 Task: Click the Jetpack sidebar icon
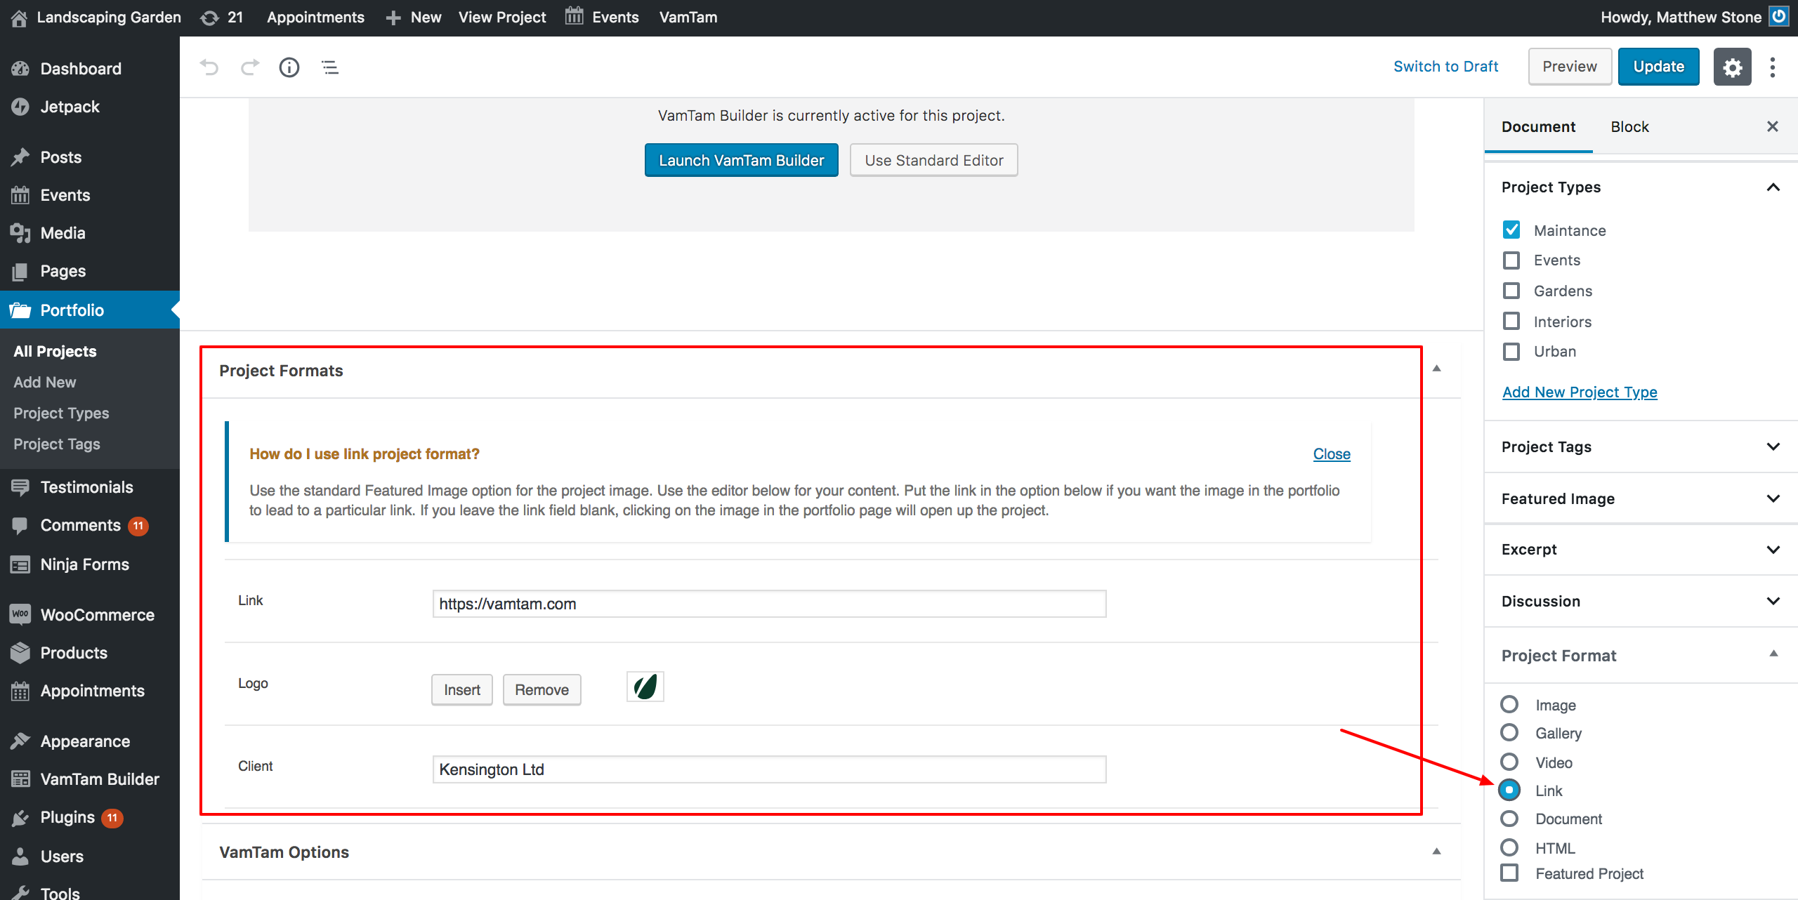tap(20, 107)
